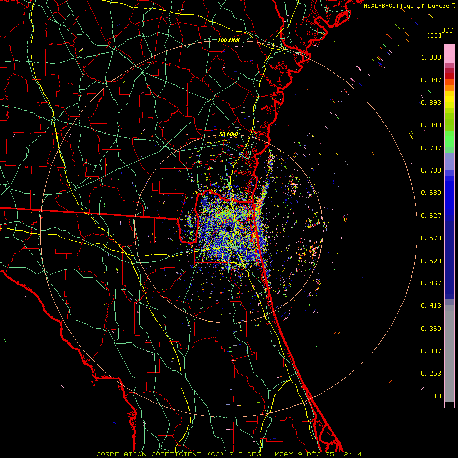Click the KJAX radar site identifier
Image resolution: width=458 pixels, height=458 pixels.
point(285,454)
